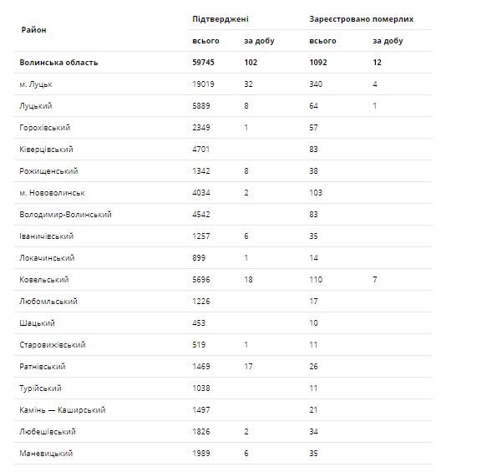Click за добу subheader under Зареєстровано померлих
502x472 pixels.
point(388,41)
